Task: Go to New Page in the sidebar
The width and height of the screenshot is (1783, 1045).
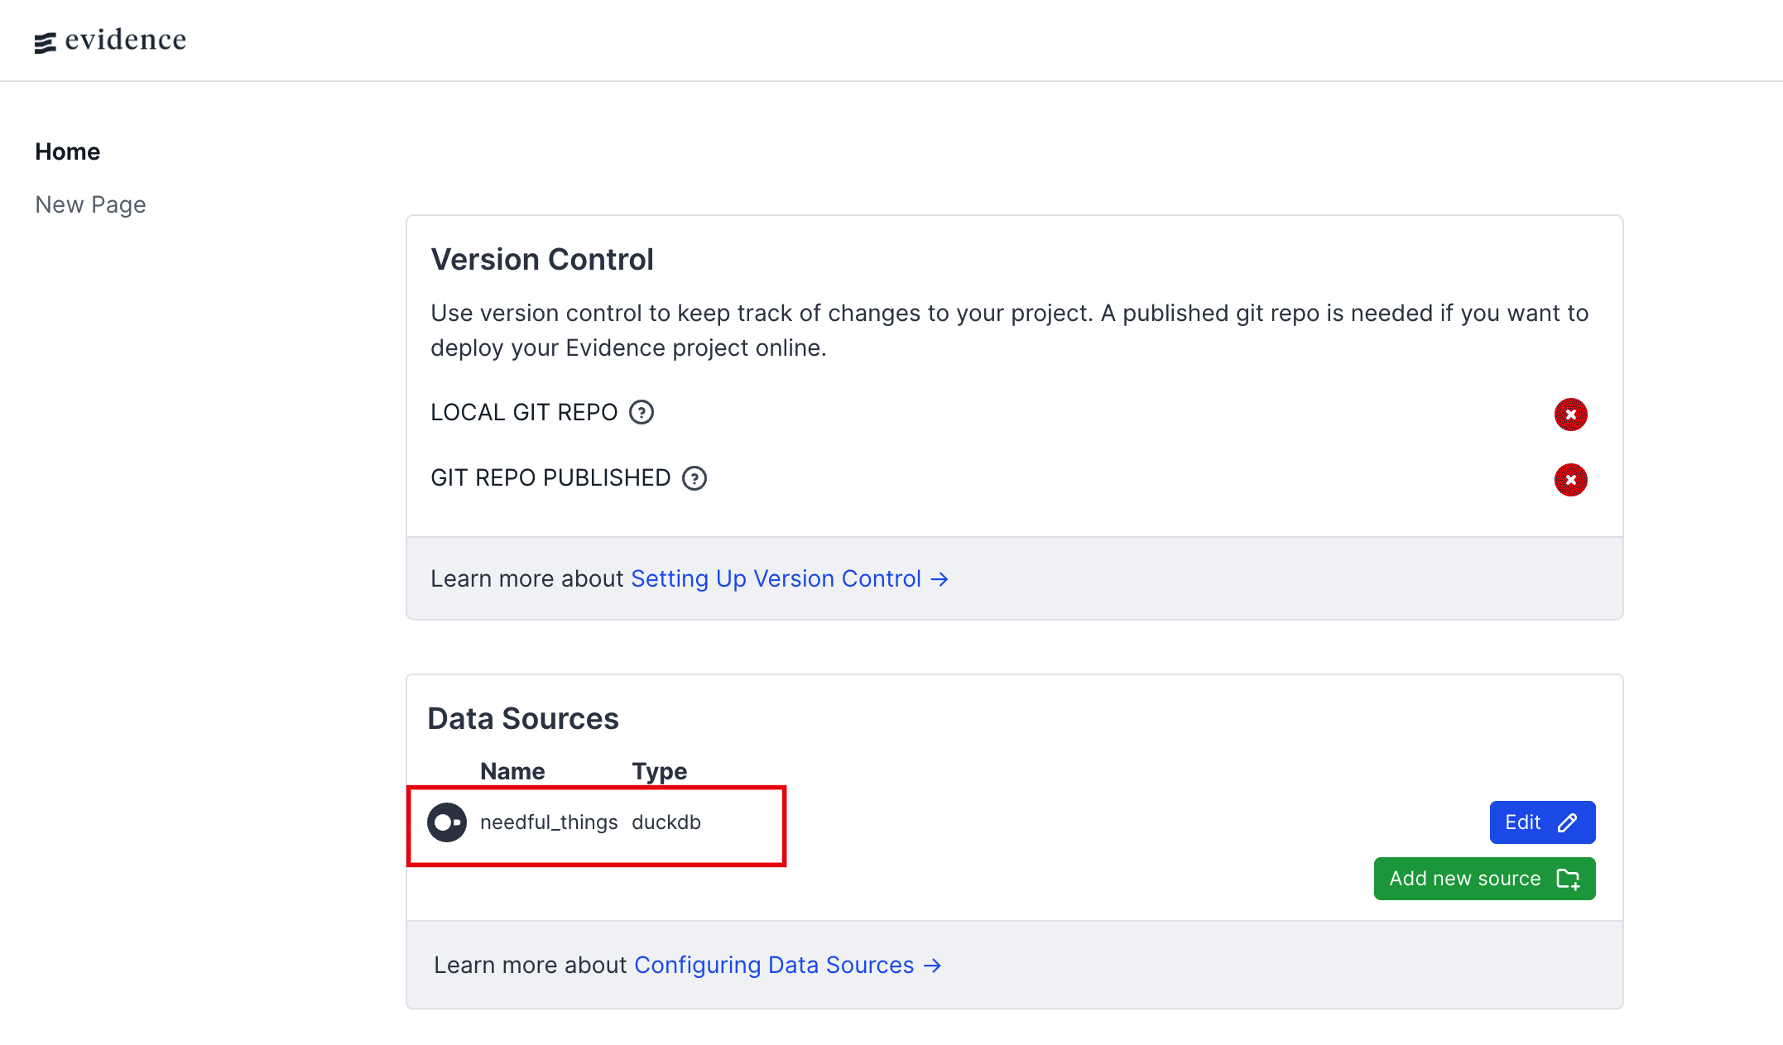Action: tap(90, 204)
